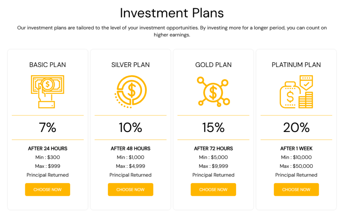Hit Choose Now on Platinum Plan
The height and width of the screenshot is (216, 344).
296,190
